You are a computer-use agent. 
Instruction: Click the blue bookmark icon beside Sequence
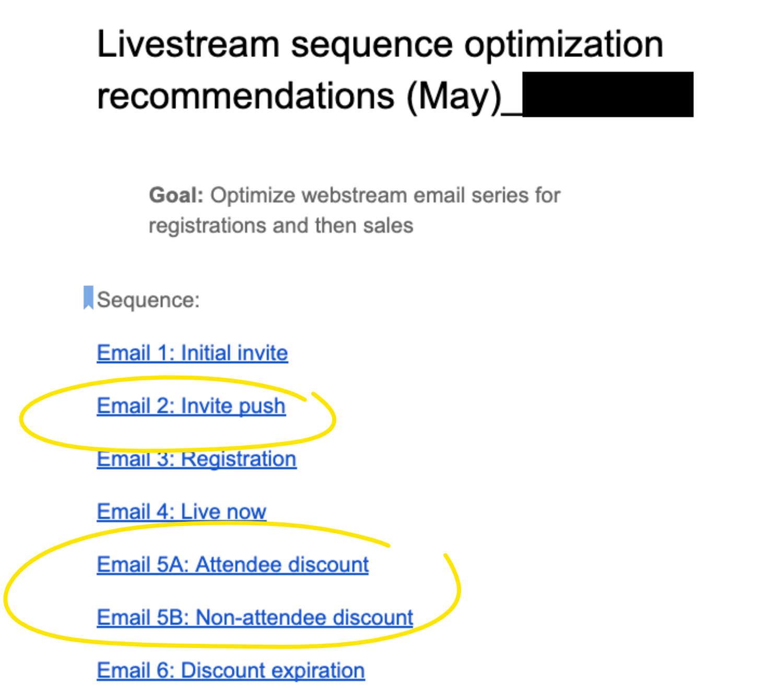pos(88,297)
